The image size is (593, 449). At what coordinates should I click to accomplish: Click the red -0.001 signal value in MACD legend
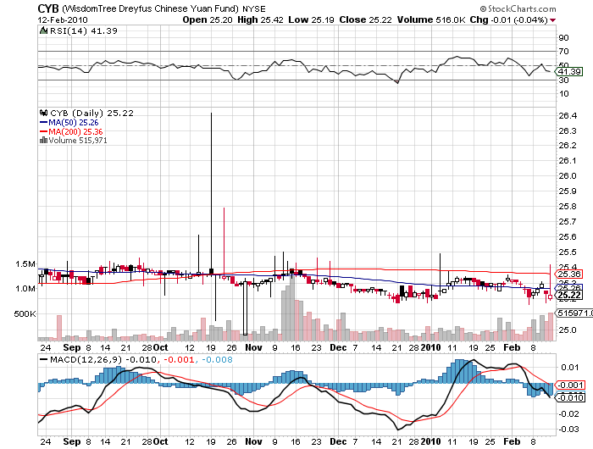pos(178,359)
